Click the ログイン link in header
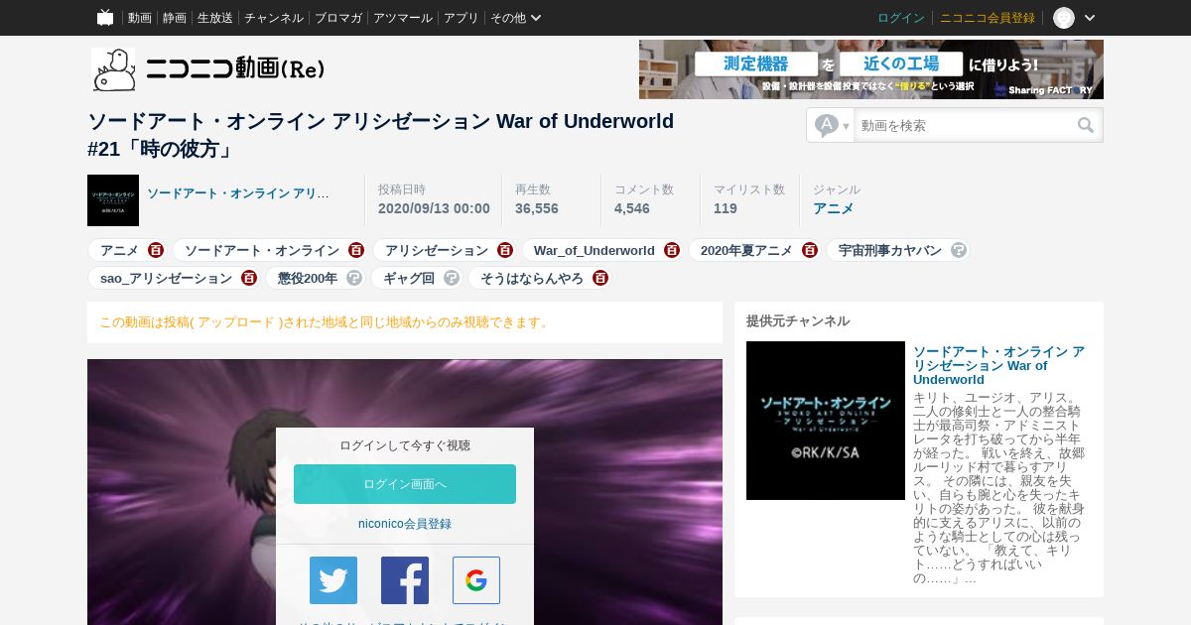The width and height of the screenshot is (1191, 625). [901, 18]
